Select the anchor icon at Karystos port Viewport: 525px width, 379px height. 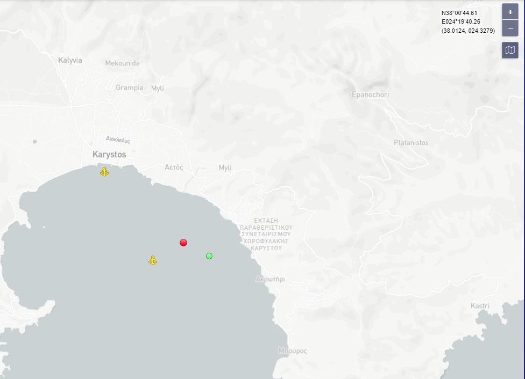point(104,172)
